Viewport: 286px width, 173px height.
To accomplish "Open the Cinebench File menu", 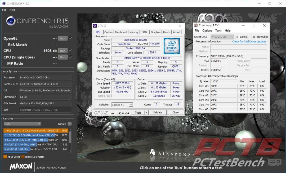I will point(4,10).
